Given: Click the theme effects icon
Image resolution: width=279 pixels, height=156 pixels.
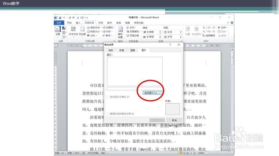Looking at the screenshot, I should 64,37.
